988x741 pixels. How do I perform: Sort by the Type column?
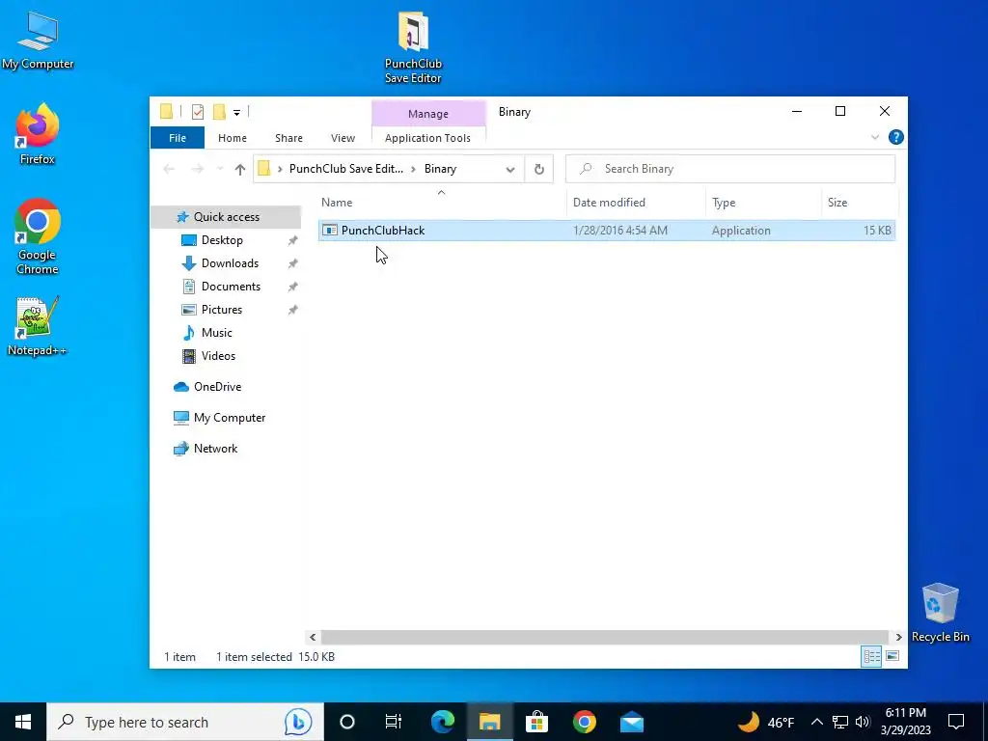(x=763, y=203)
